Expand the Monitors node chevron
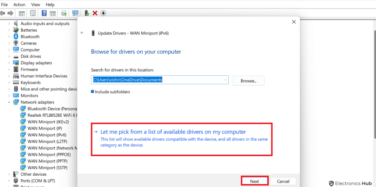The image size is (376, 187). point(9,96)
